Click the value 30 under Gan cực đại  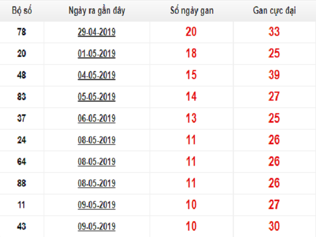click(x=273, y=226)
